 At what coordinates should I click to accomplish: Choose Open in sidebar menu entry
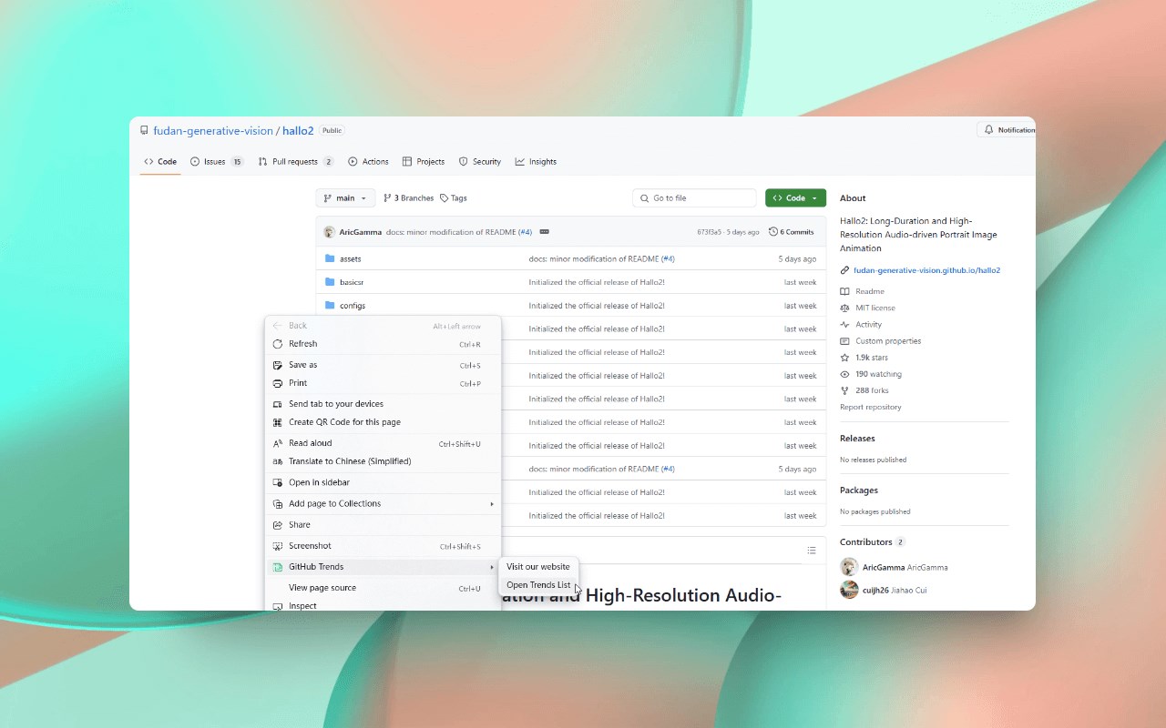[x=383, y=482]
